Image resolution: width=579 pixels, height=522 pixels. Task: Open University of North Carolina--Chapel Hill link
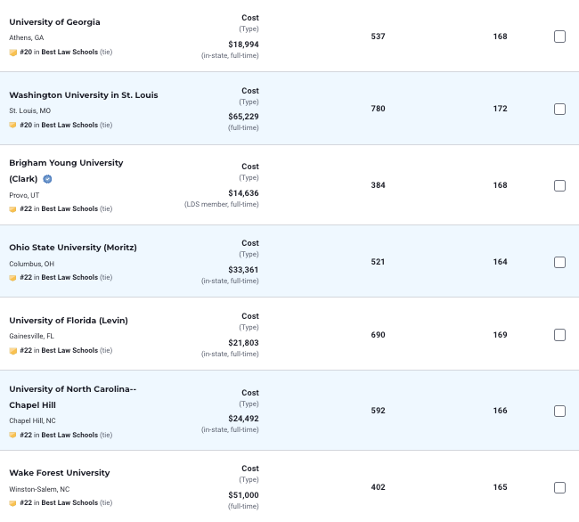point(72,396)
